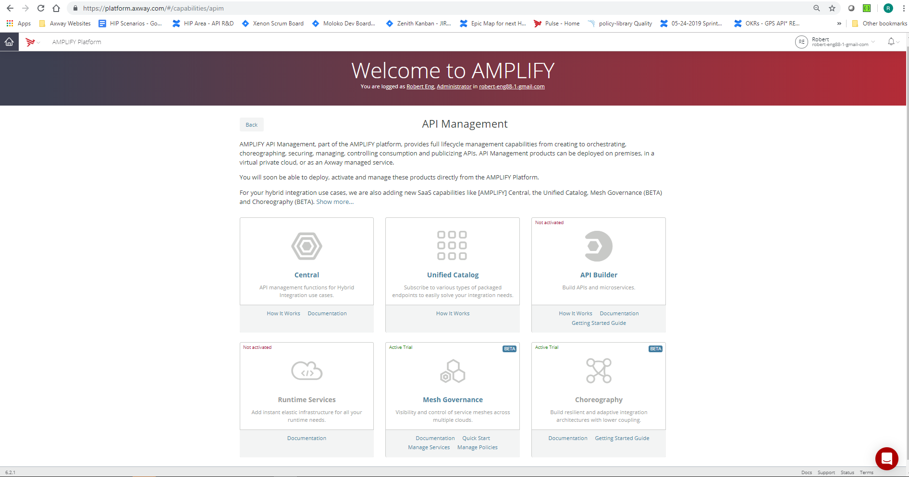Open the Pulse - Home bookmark

pyautogui.click(x=557, y=24)
